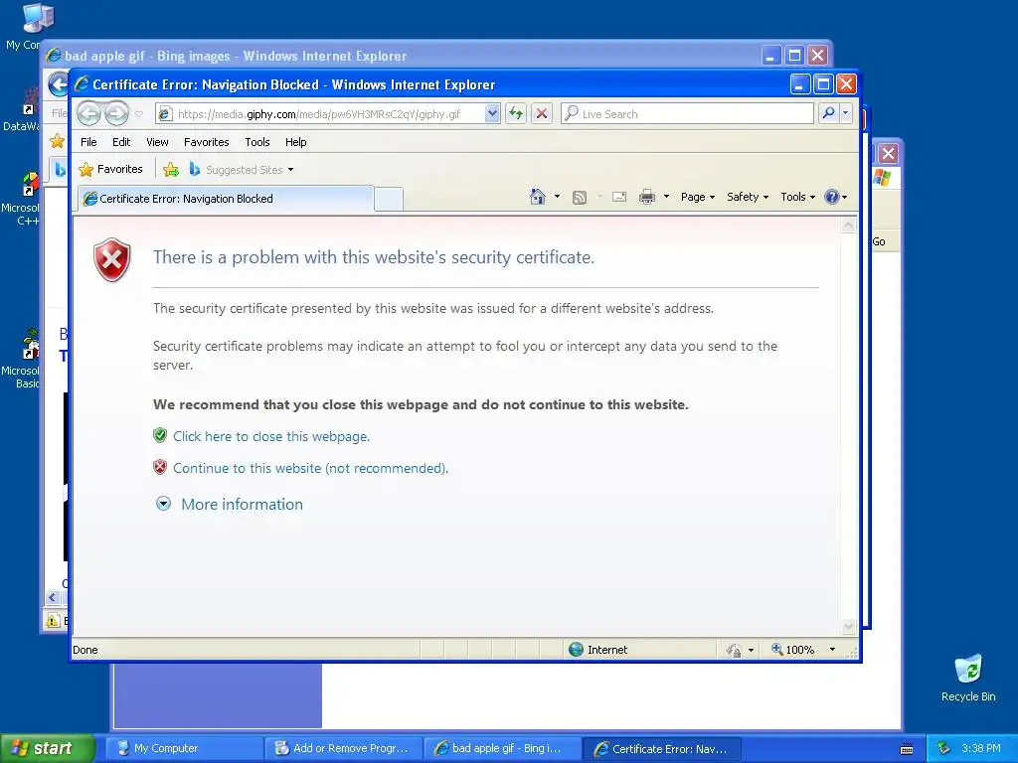Switch to bad apple gif Bing taskbar button

(x=503, y=748)
